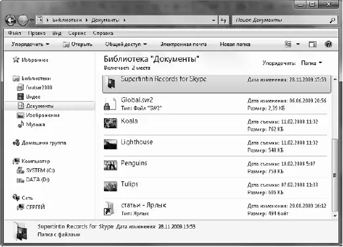Screen dimensions: 343x247
Task: Open the Правка menu
Action: pyautogui.click(x=36, y=33)
